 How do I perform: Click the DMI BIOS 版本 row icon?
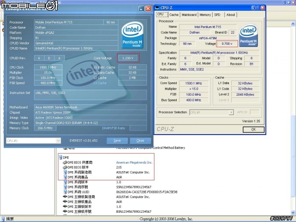pos(65,167)
